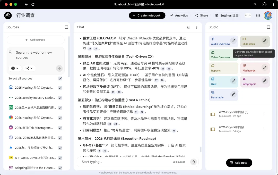The width and height of the screenshot is (278, 175).
Task: Click Create notebook button
Action: (147, 15)
